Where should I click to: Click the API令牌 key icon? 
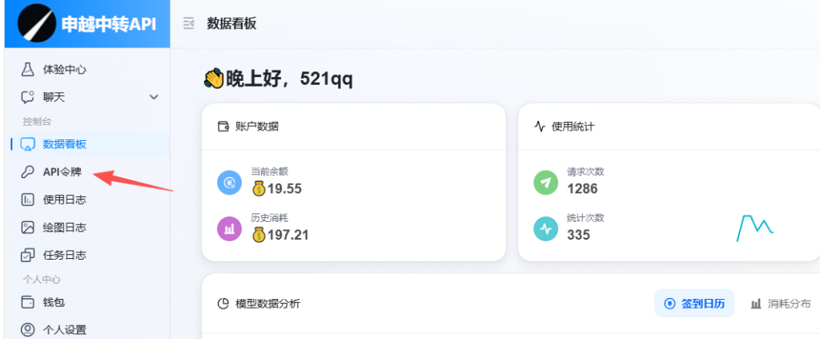pos(28,172)
